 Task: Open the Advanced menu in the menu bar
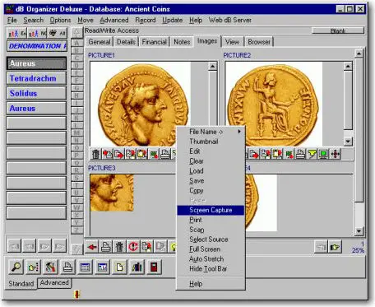click(114, 20)
